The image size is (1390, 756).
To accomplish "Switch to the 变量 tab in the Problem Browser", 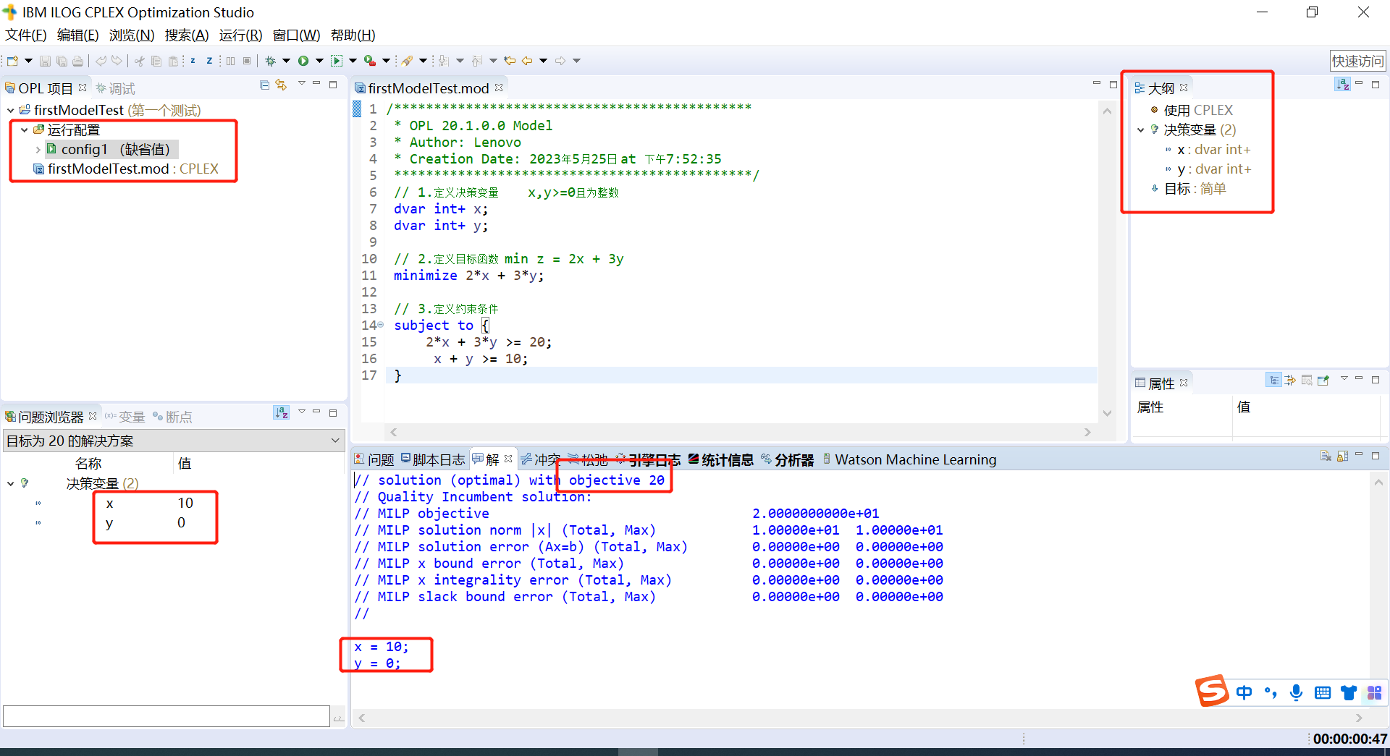I will click(125, 417).
